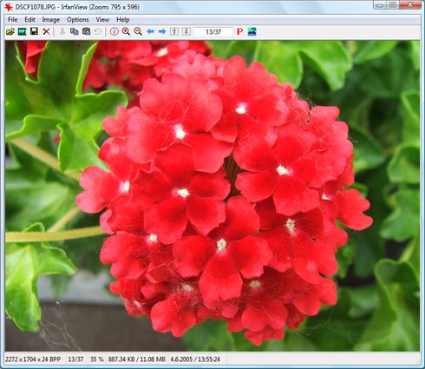The height and width of the screenshot is (369, 425).
Task: Click the IrfanView red splat title bar icon
Action: [x=9, y=7]
